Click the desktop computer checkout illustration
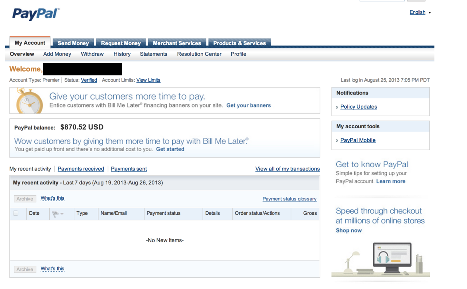This screenshot has height=289, width=467. [x=392, y=258]
